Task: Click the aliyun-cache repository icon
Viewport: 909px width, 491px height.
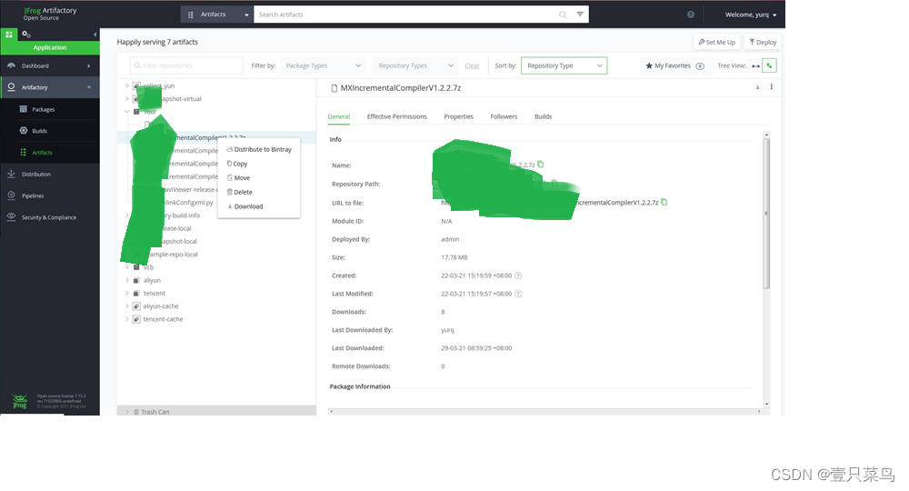Action: [x=136, y=306]
